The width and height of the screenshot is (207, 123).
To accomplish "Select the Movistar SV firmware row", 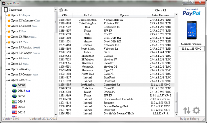I will click(116, 60).
